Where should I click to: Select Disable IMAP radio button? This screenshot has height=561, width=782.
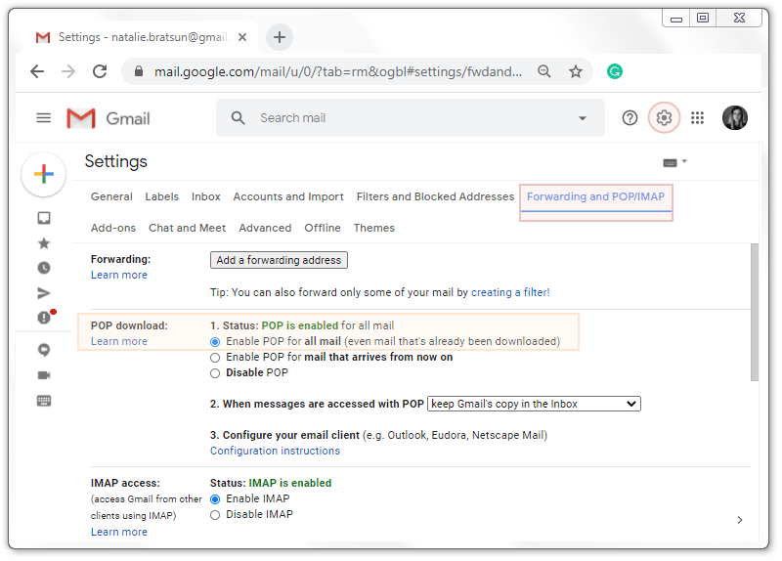(x=215, y=515)
